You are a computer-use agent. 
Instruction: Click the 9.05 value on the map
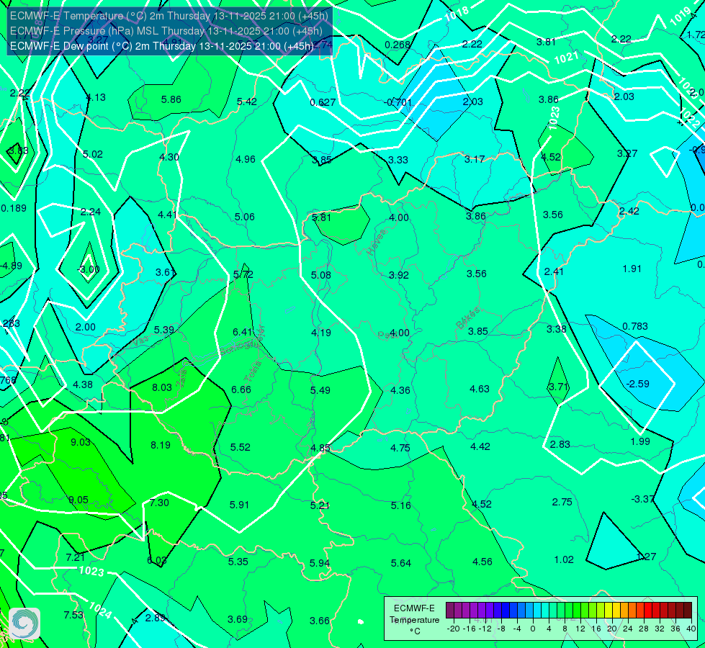(78, 500)
